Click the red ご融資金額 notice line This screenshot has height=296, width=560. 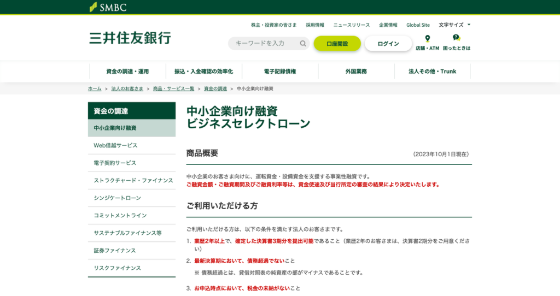tap(313, 185)
